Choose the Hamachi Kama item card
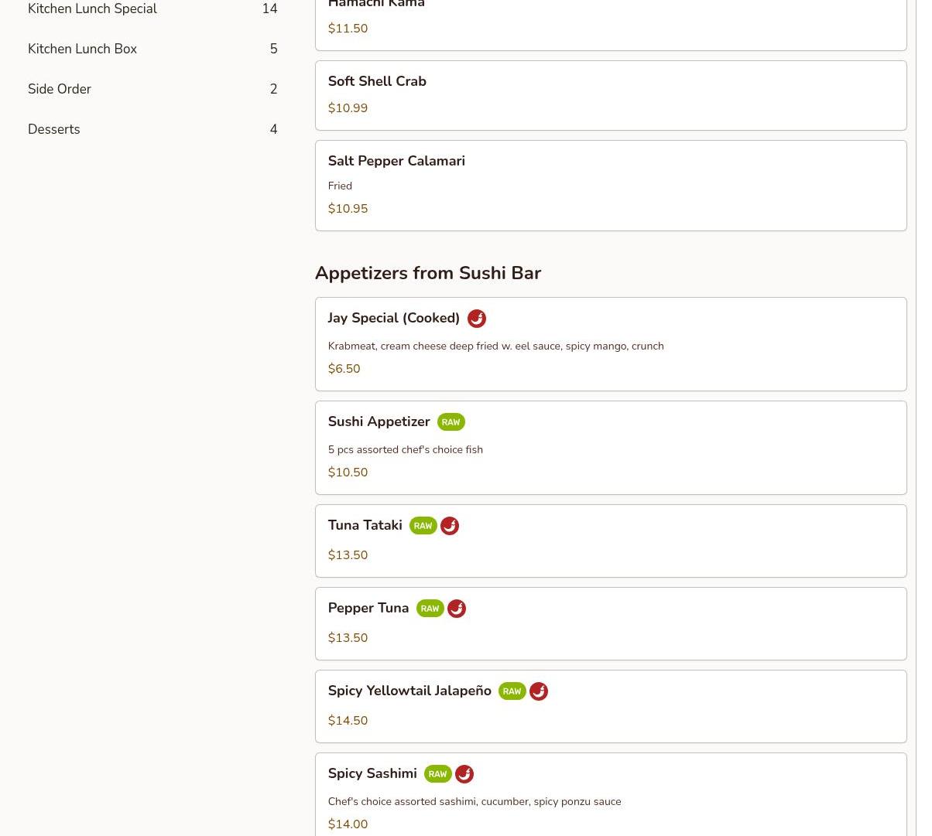This screenshot has width=932, height=836. pos(610,23)
